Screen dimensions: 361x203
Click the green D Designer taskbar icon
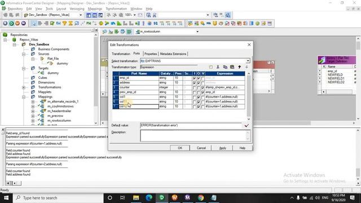point(162,198)
